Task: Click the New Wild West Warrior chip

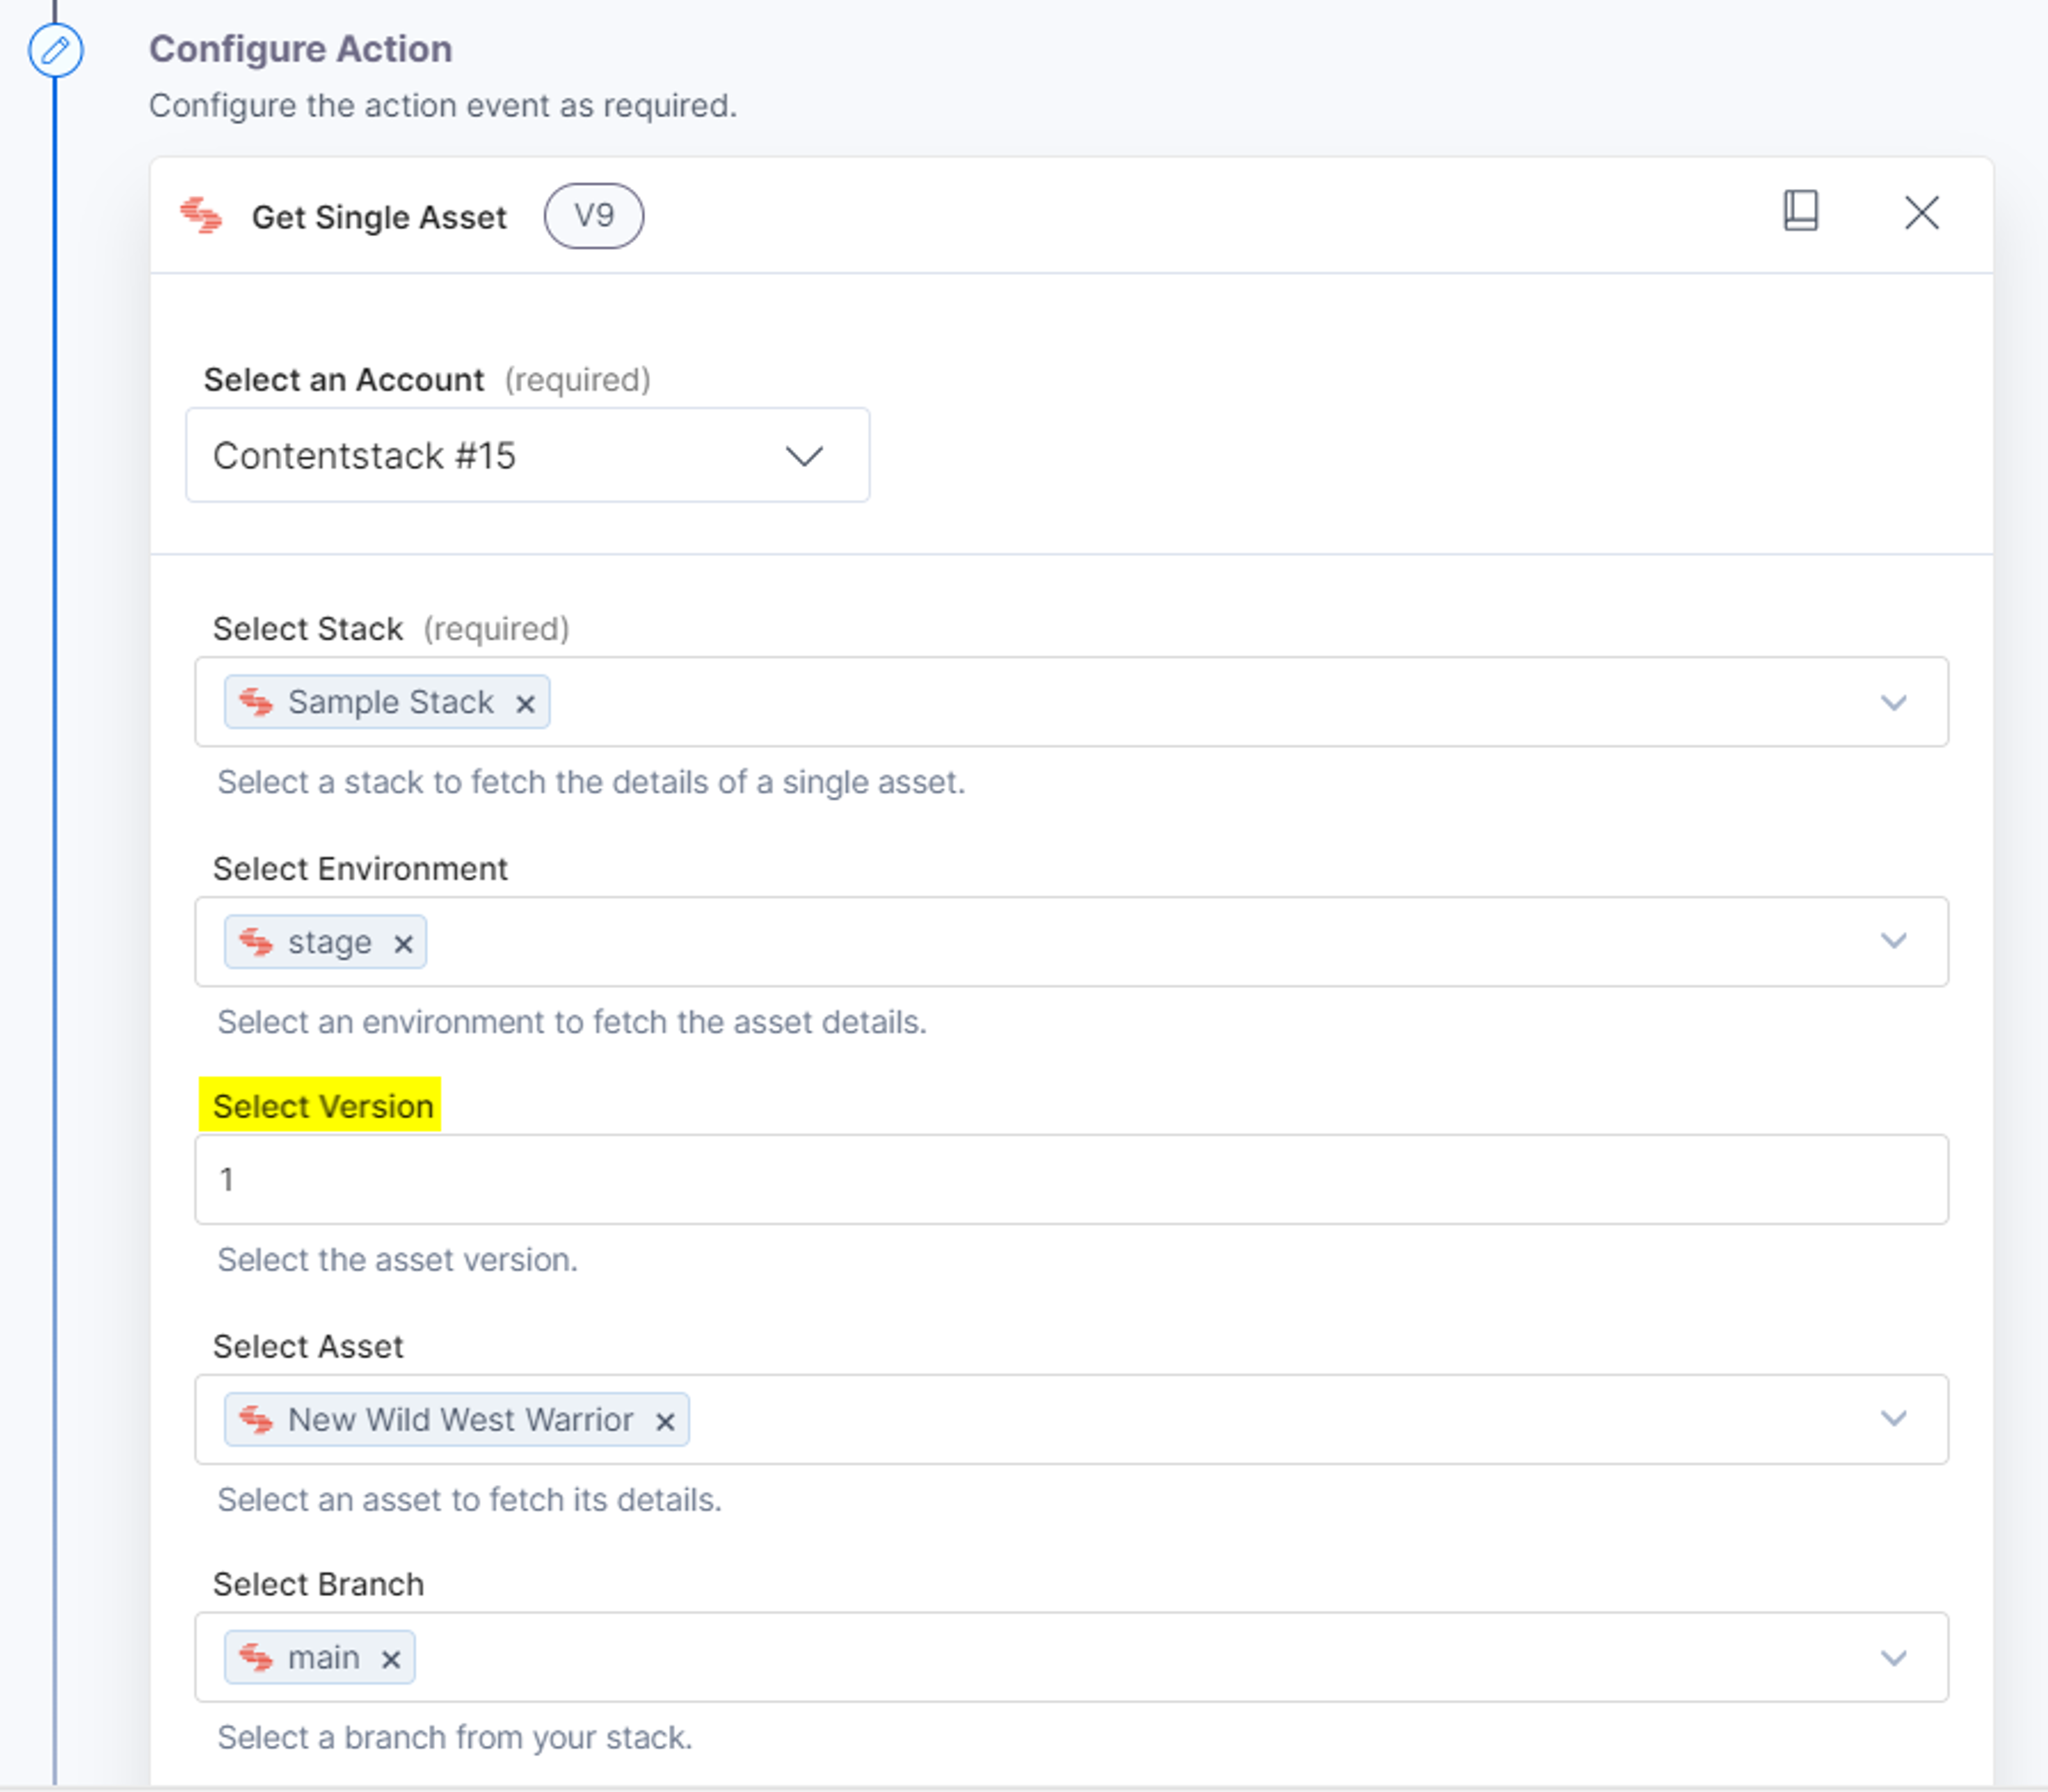Action: (x=457, y=1419)
